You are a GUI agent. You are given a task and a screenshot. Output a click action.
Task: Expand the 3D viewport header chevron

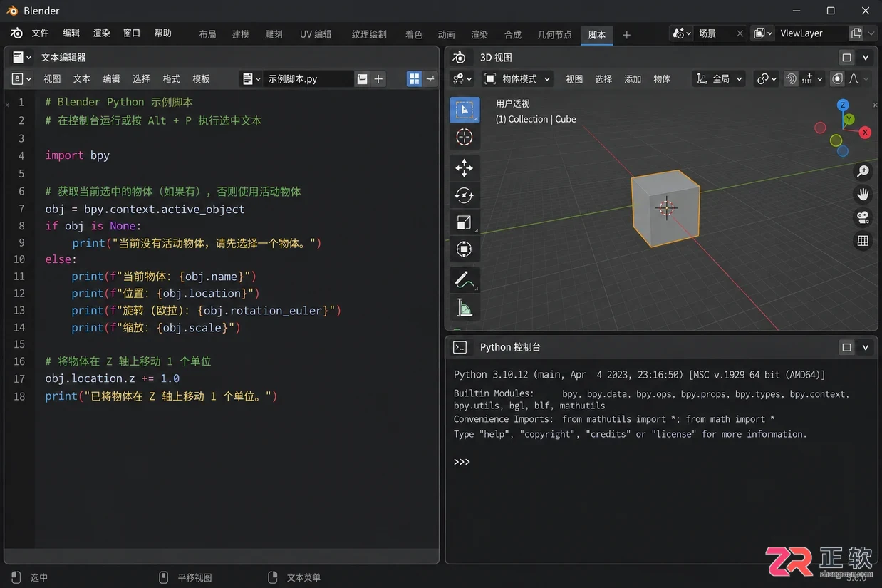[x=866, y=58]
